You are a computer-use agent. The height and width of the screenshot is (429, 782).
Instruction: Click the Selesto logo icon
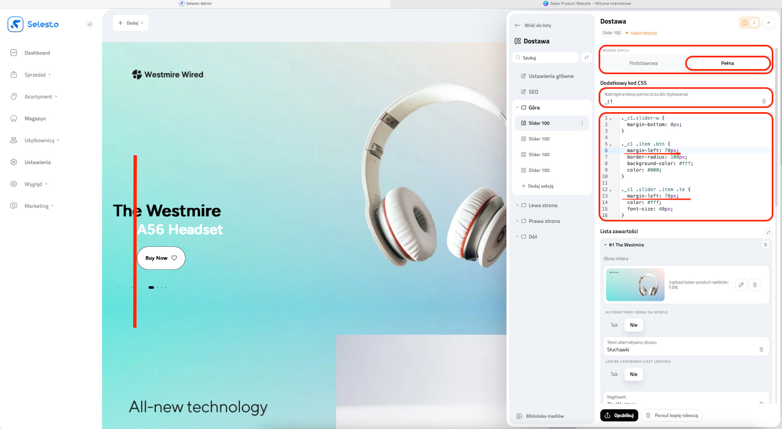(x=15, y=24)
